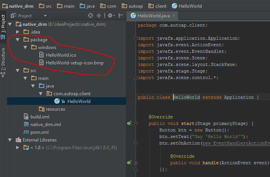Screen dimensions: 270x177
Task: Click the External Libraries icon
Action: tap(18, 140)
